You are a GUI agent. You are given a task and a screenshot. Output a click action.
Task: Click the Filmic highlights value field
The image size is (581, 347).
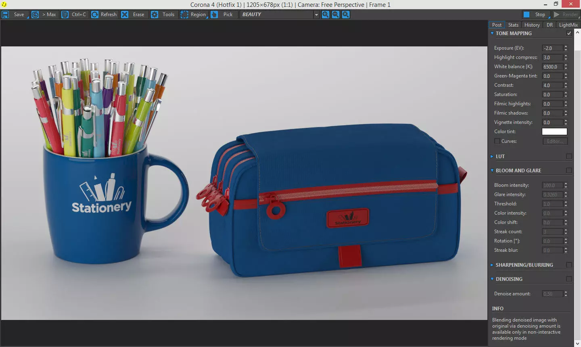552,104
